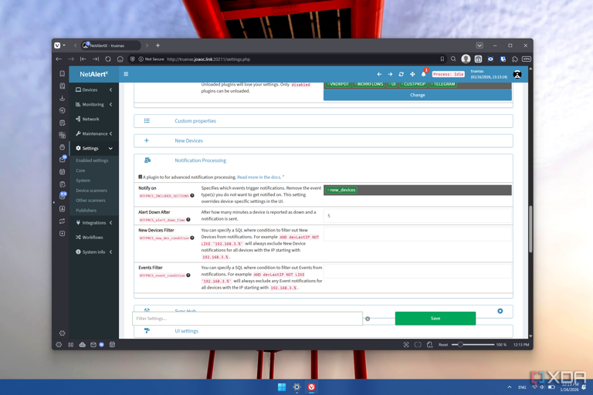593x395 pixels.
Task: Click the refresh icon in NetAlertX header
Action: pyautogui.click(x=401, y=74)
